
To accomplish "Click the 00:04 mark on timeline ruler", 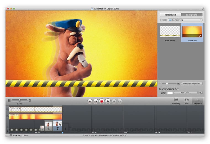I will 158,132.
